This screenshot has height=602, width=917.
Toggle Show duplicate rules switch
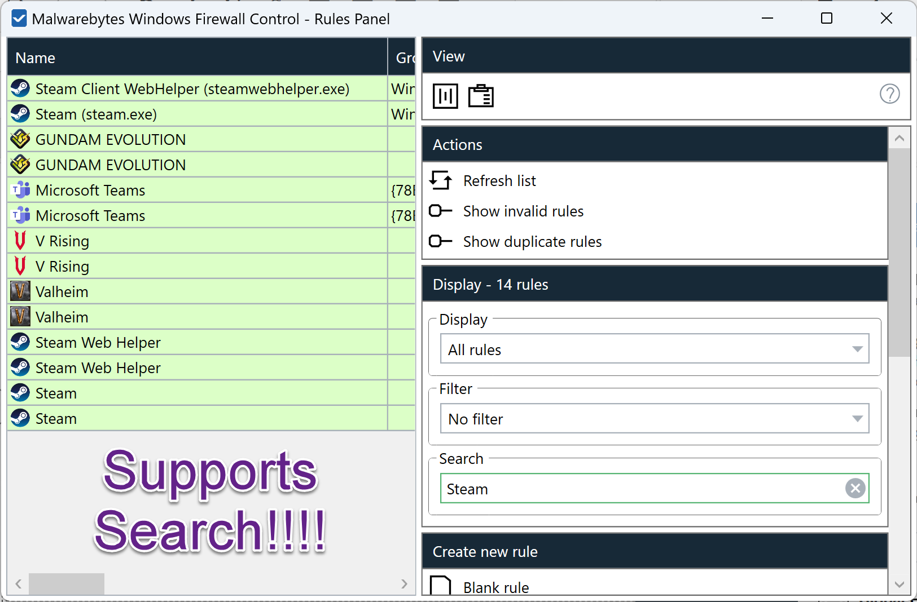coord(440,241)
